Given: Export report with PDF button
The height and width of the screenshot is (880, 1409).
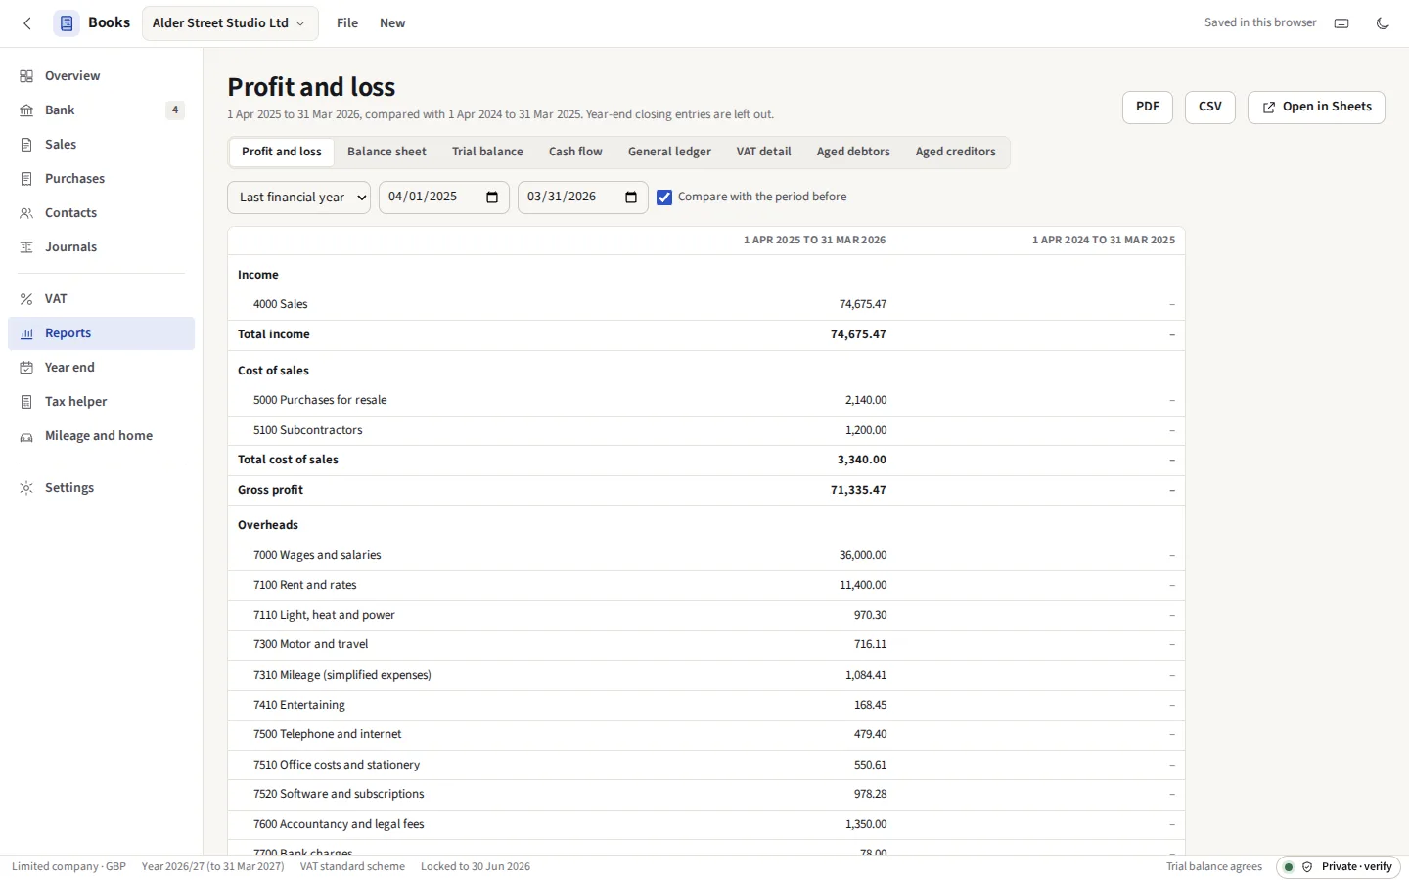Looking at the screenshot, I should click(1148, 108).
